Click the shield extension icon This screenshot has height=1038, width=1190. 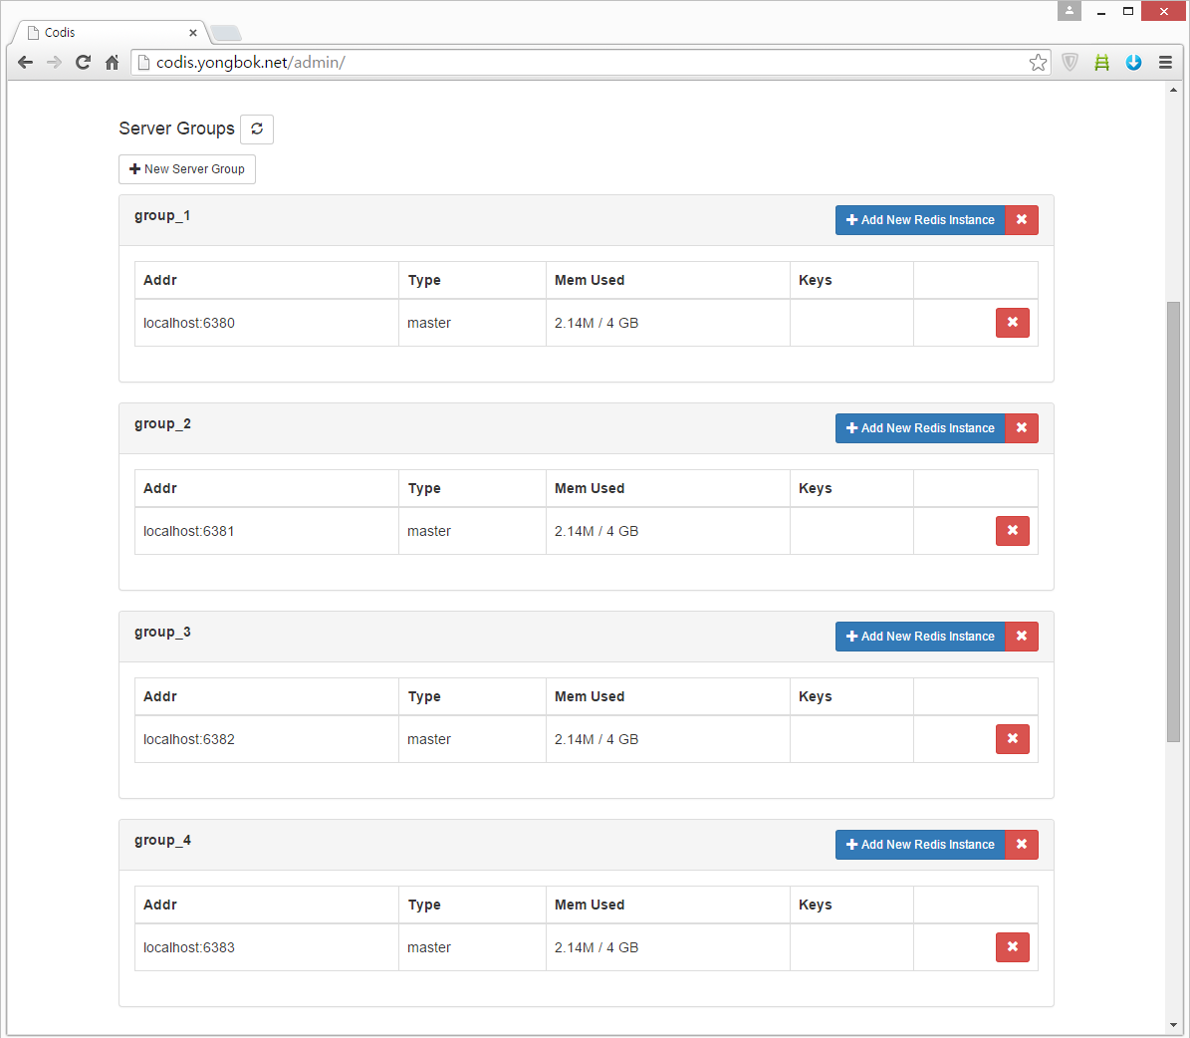[x=1071, y=63]
